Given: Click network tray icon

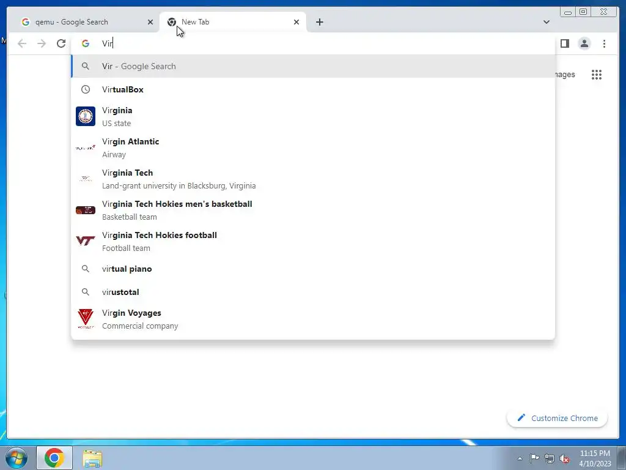Looking at the screenshot, I should pyautogui.click(x=550, y=459).
